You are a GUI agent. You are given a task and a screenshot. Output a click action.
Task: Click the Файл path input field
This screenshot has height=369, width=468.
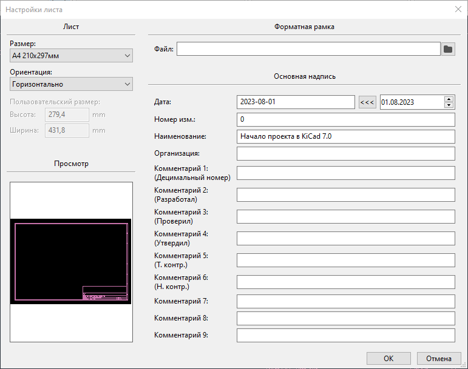(x=308, y=49)
